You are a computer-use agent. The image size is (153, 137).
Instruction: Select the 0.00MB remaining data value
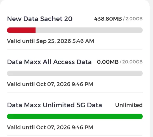pyautogui.click(x=108, y=62)
